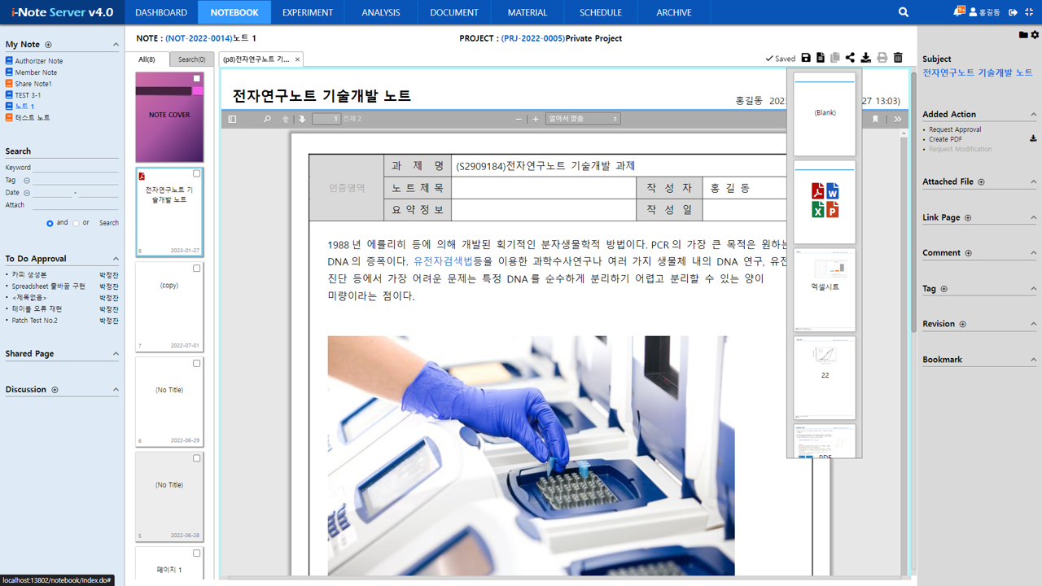Add revision plus icon

pyautogui.click(x=962, y=324)
